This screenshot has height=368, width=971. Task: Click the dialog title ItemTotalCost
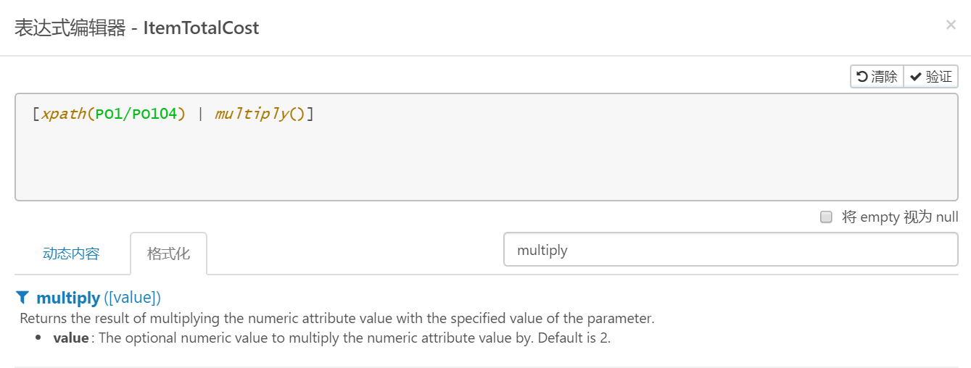coord(201,28)
